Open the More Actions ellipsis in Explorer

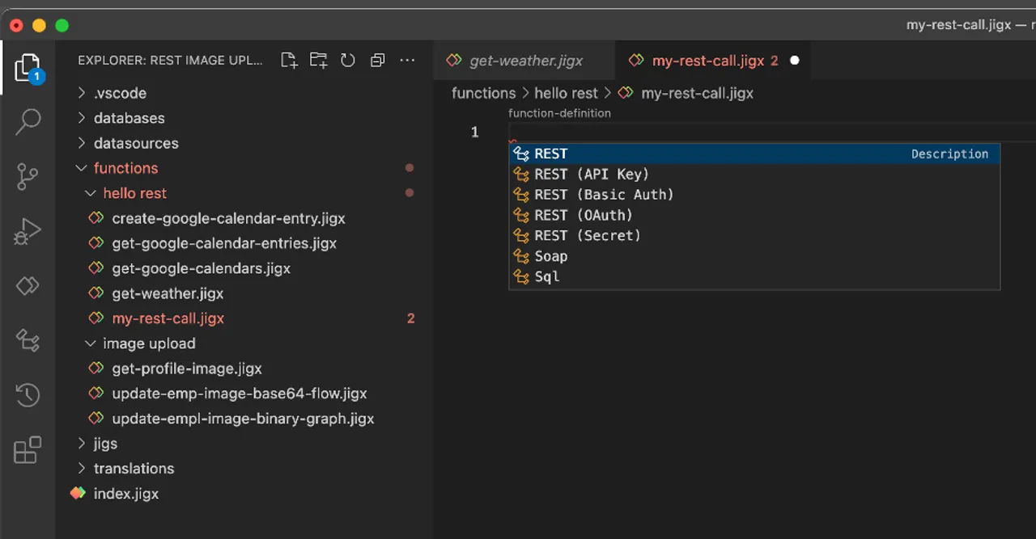click(x=407, y=60)
